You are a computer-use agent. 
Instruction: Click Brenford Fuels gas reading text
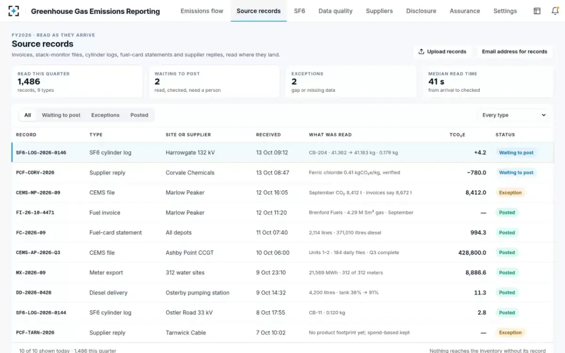tap(361, 213)
